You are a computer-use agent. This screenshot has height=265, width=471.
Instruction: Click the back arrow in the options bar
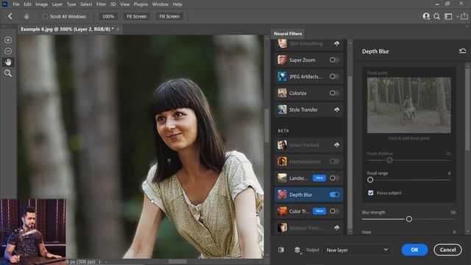(10, 16)
